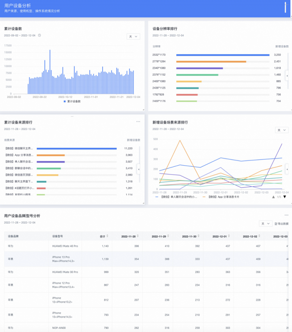Click 导出数据 export button

click(281, 223)
